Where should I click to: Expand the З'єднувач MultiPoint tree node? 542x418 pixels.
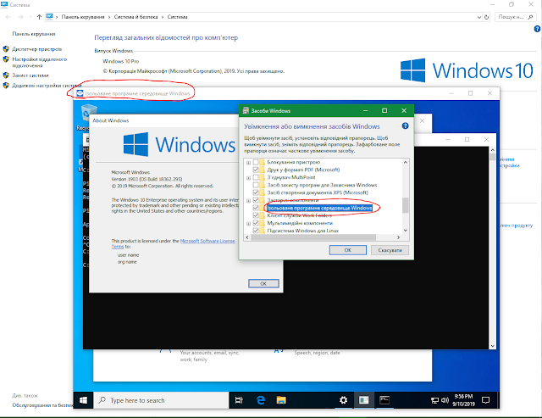click(x=248, y=176)
